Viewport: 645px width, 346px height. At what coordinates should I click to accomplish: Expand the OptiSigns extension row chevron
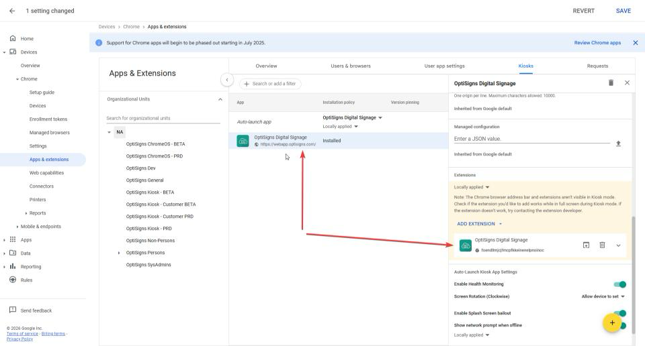[x=618, y=245]
